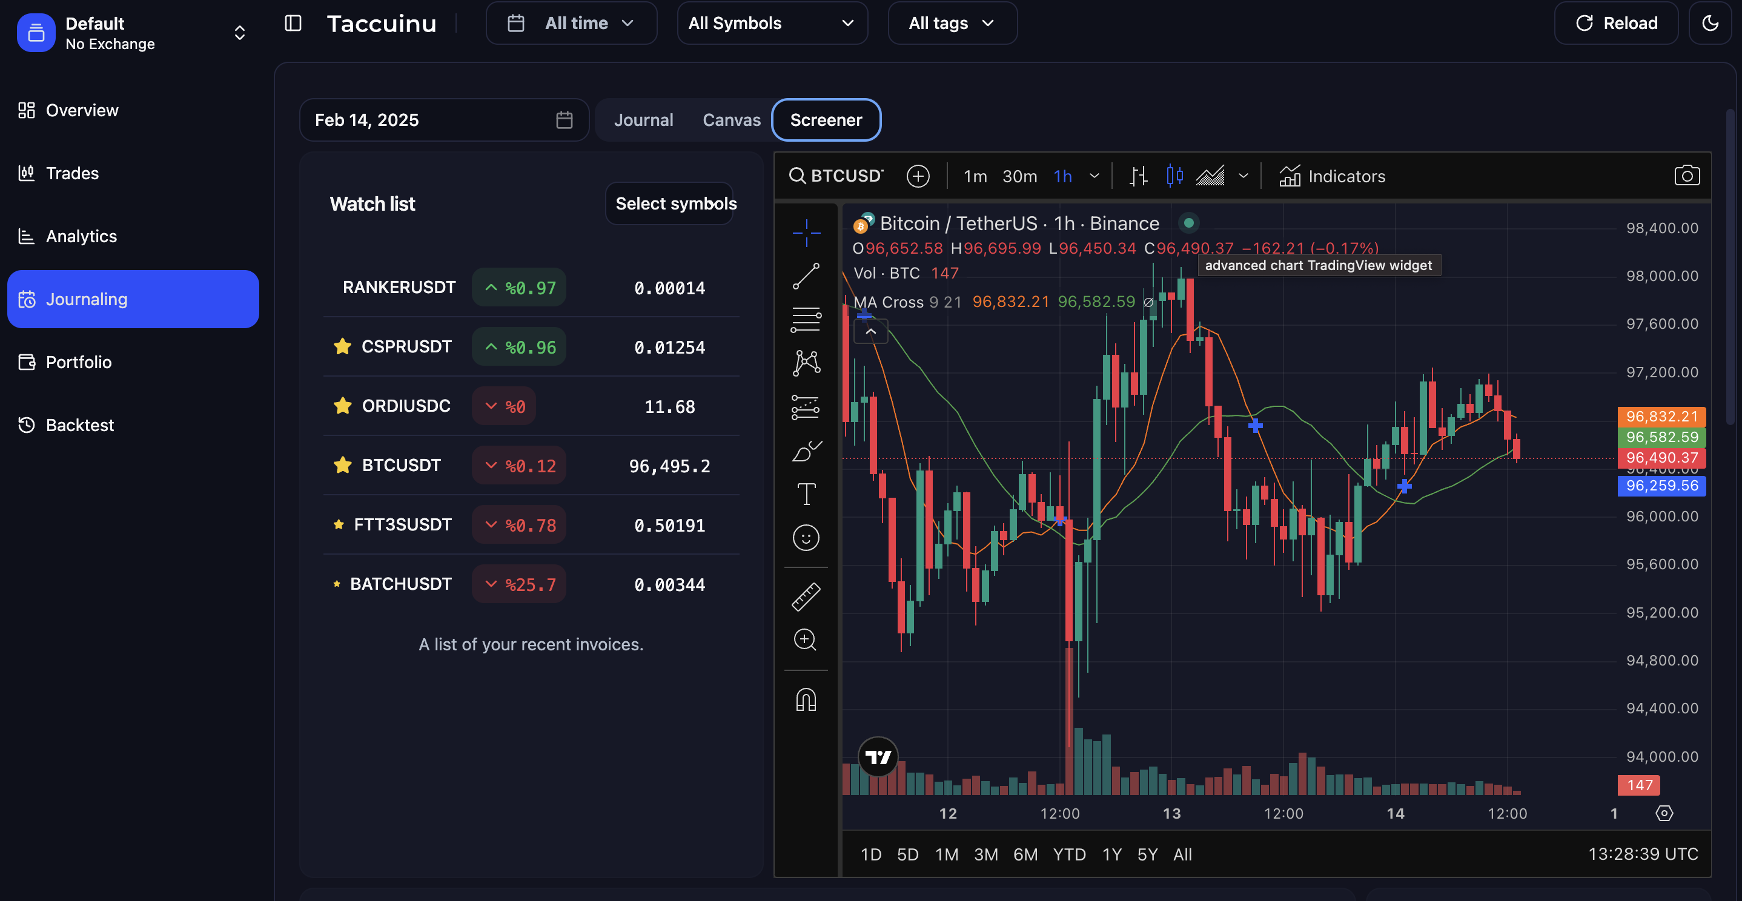
Task: Select the trend line drawing tool
Action: point(806,277)
